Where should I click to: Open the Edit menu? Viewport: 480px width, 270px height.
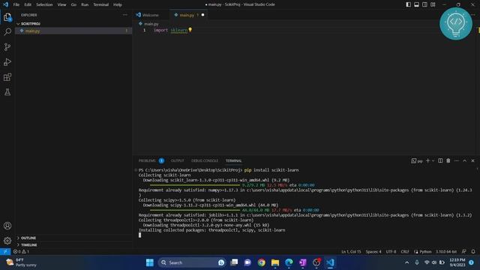pos(28,4)
